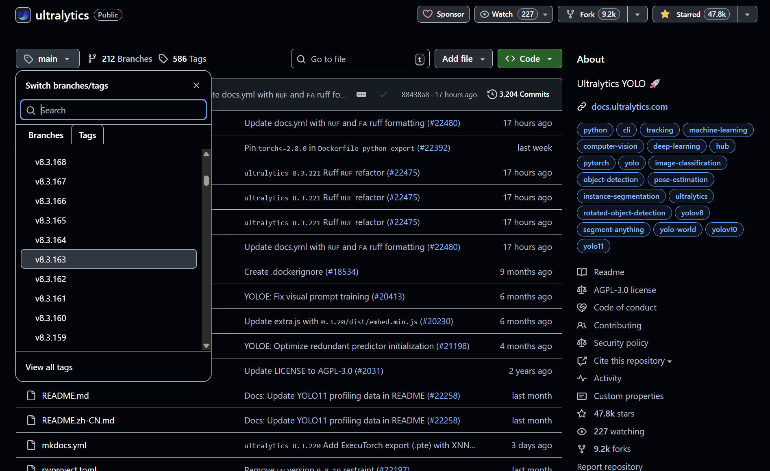This screenshot has width=770, height=471.
Task: Open the star lists dropdown arrow
Action: [x=747, y=14]
